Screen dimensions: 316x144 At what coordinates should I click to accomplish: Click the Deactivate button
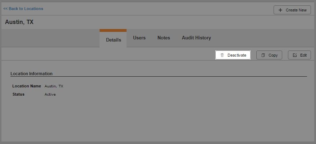point(233,55)
